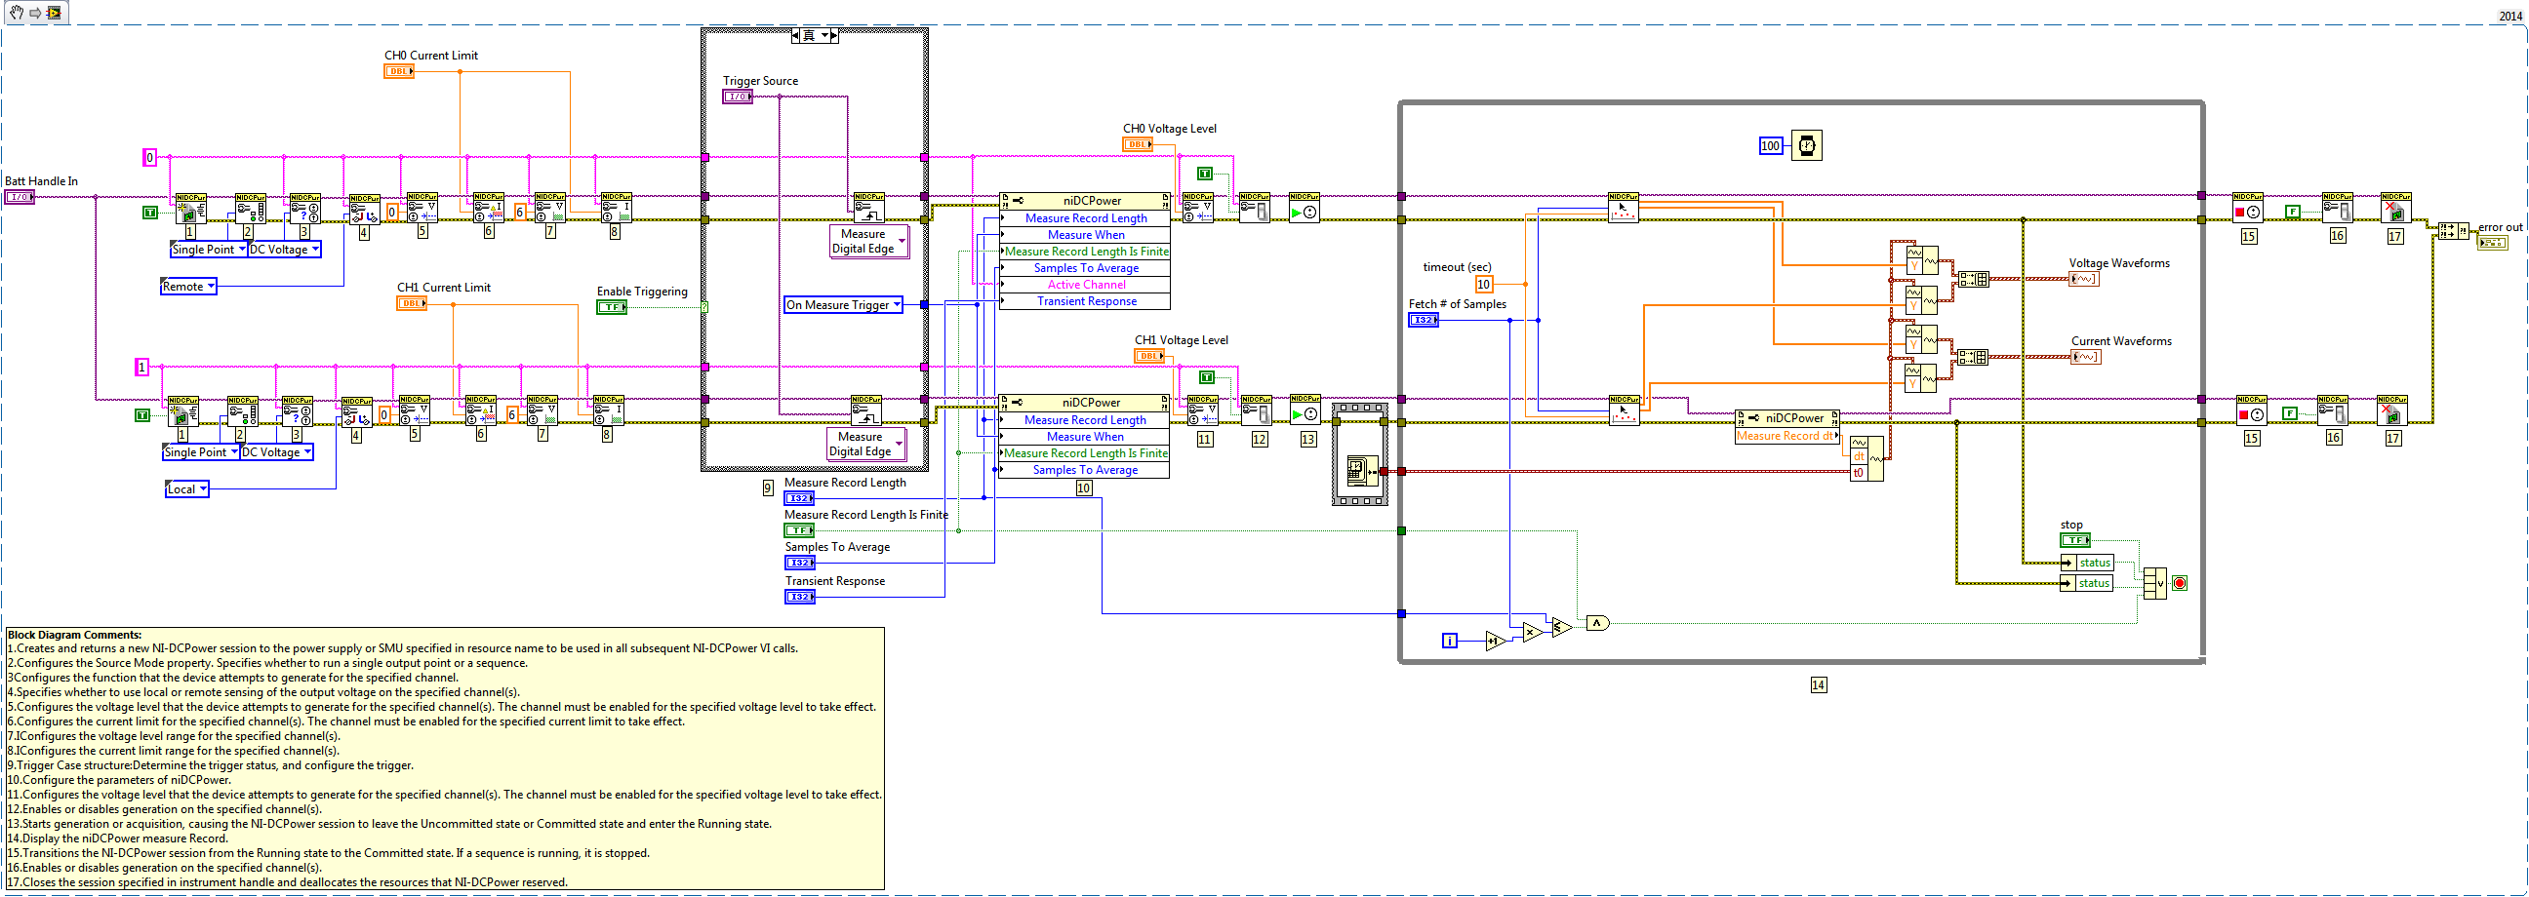Select the Voltage Level VI numbered 5 in the upper row

(422, 208)
